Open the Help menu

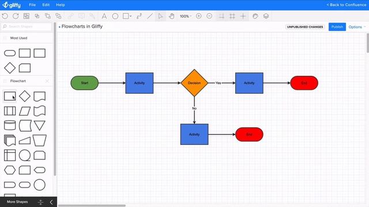click(x=60, y=5)
